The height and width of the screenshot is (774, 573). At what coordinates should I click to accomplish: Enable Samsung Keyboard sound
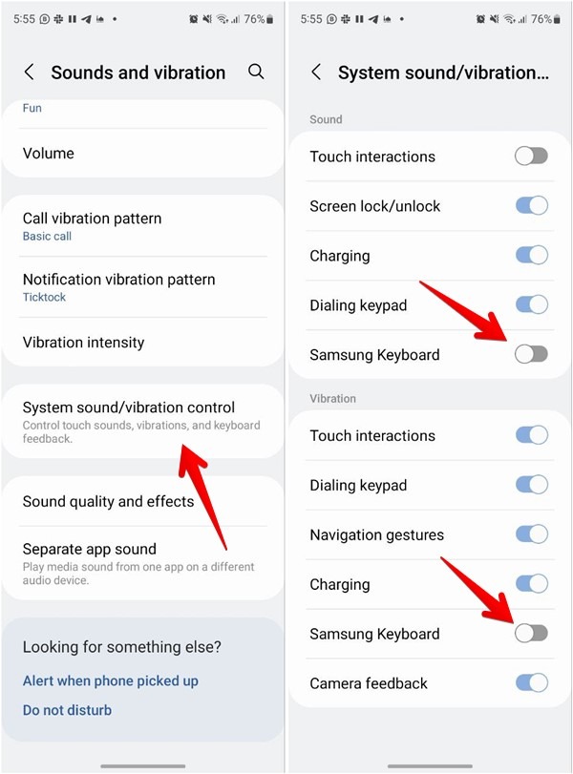(531, 354)
